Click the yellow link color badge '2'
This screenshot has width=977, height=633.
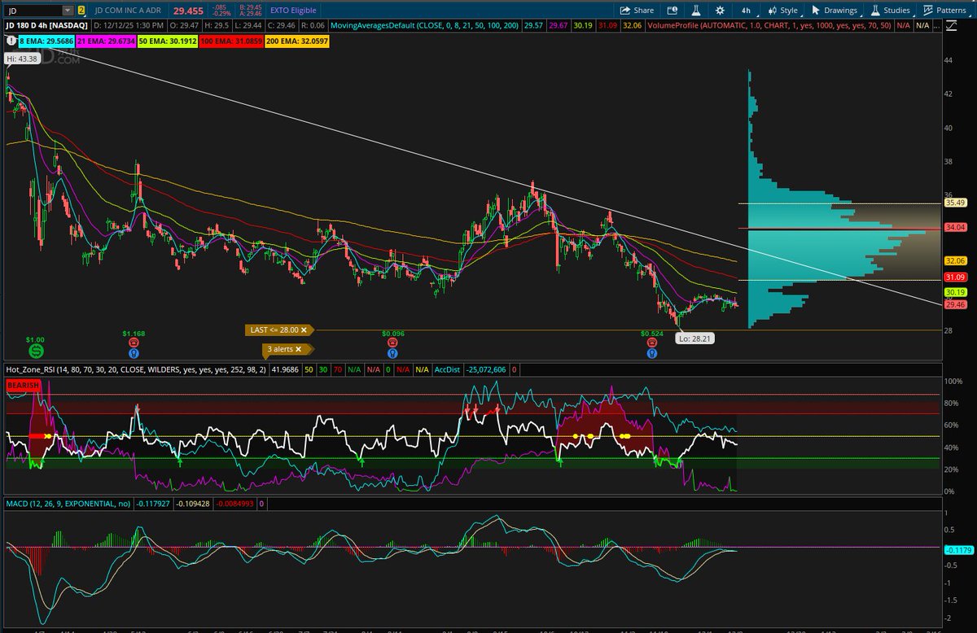coord(81,11)
